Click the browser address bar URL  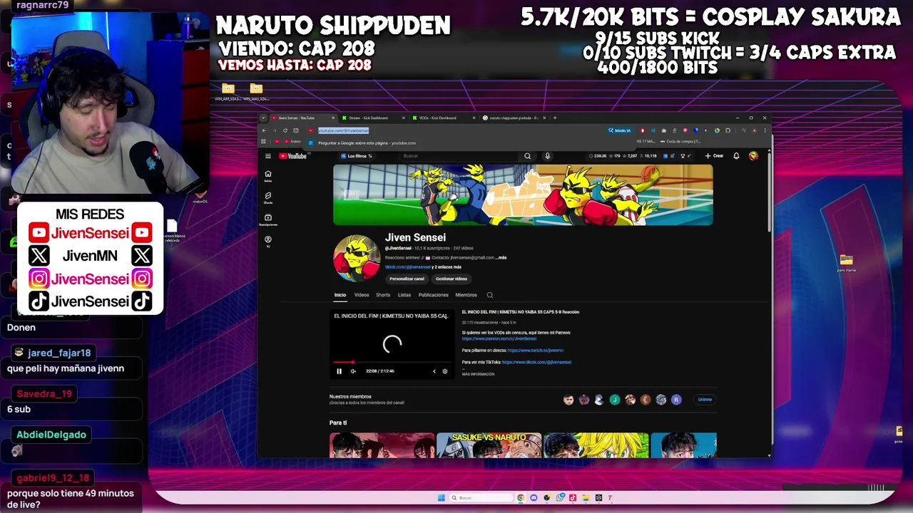tap(343, 130)
